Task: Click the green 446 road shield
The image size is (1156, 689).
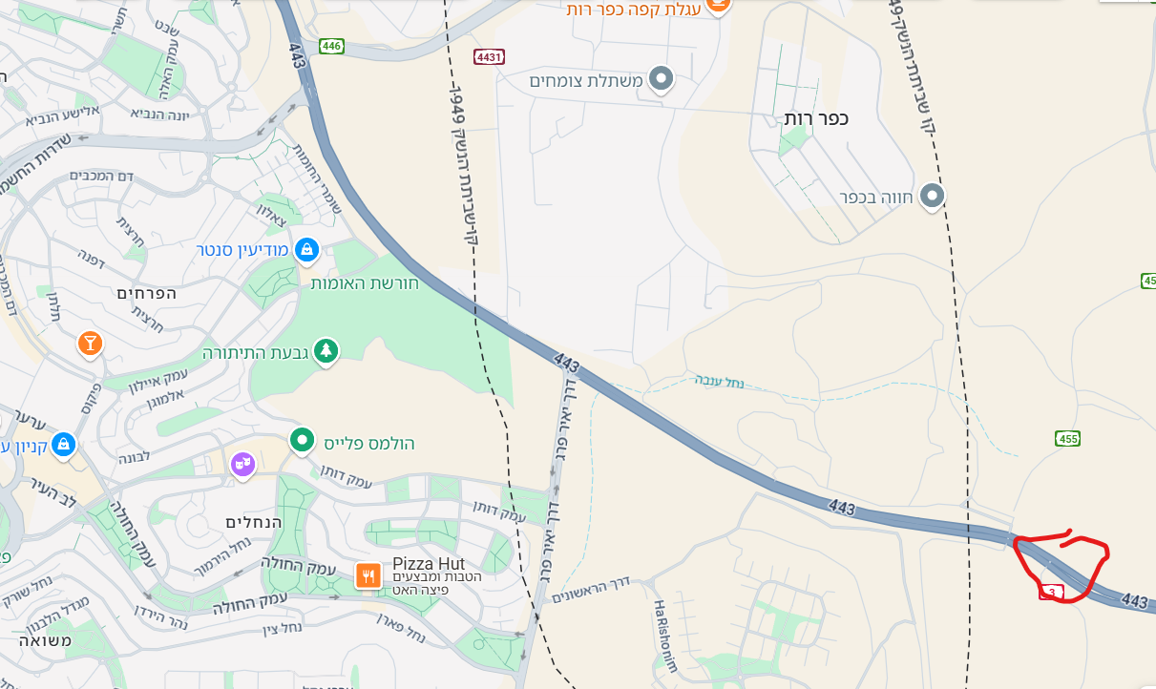Action: point(331,46)
